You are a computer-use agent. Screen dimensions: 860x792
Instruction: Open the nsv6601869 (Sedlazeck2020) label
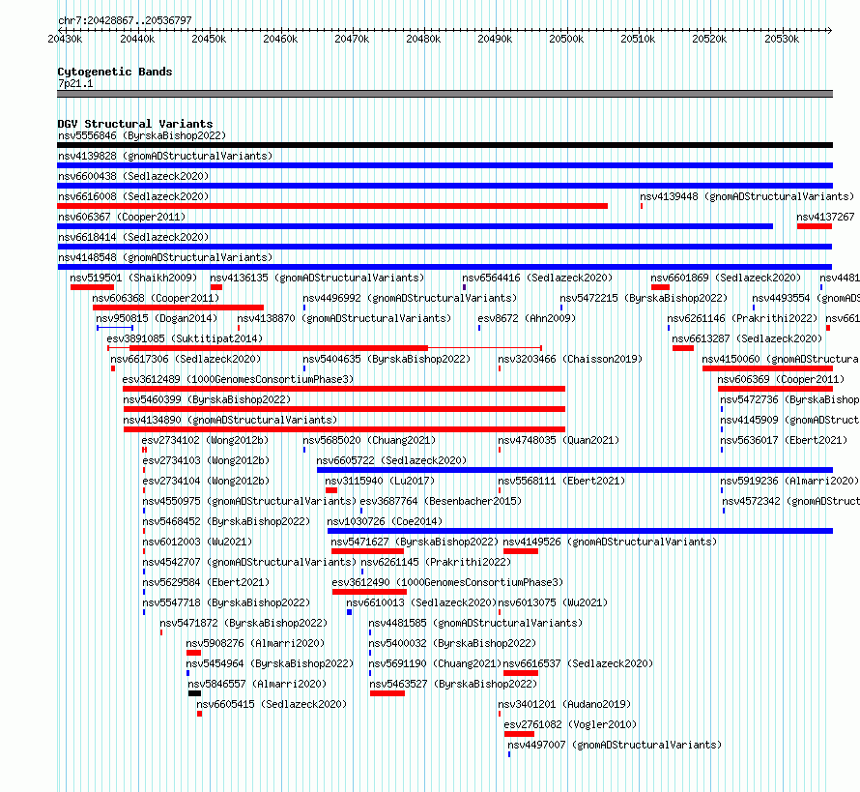[x=726, y=278]
